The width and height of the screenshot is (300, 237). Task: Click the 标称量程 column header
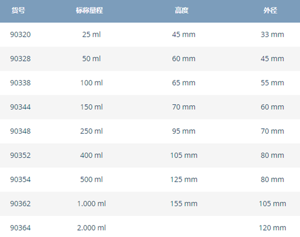pyautogui.click(x=89, y=10)
